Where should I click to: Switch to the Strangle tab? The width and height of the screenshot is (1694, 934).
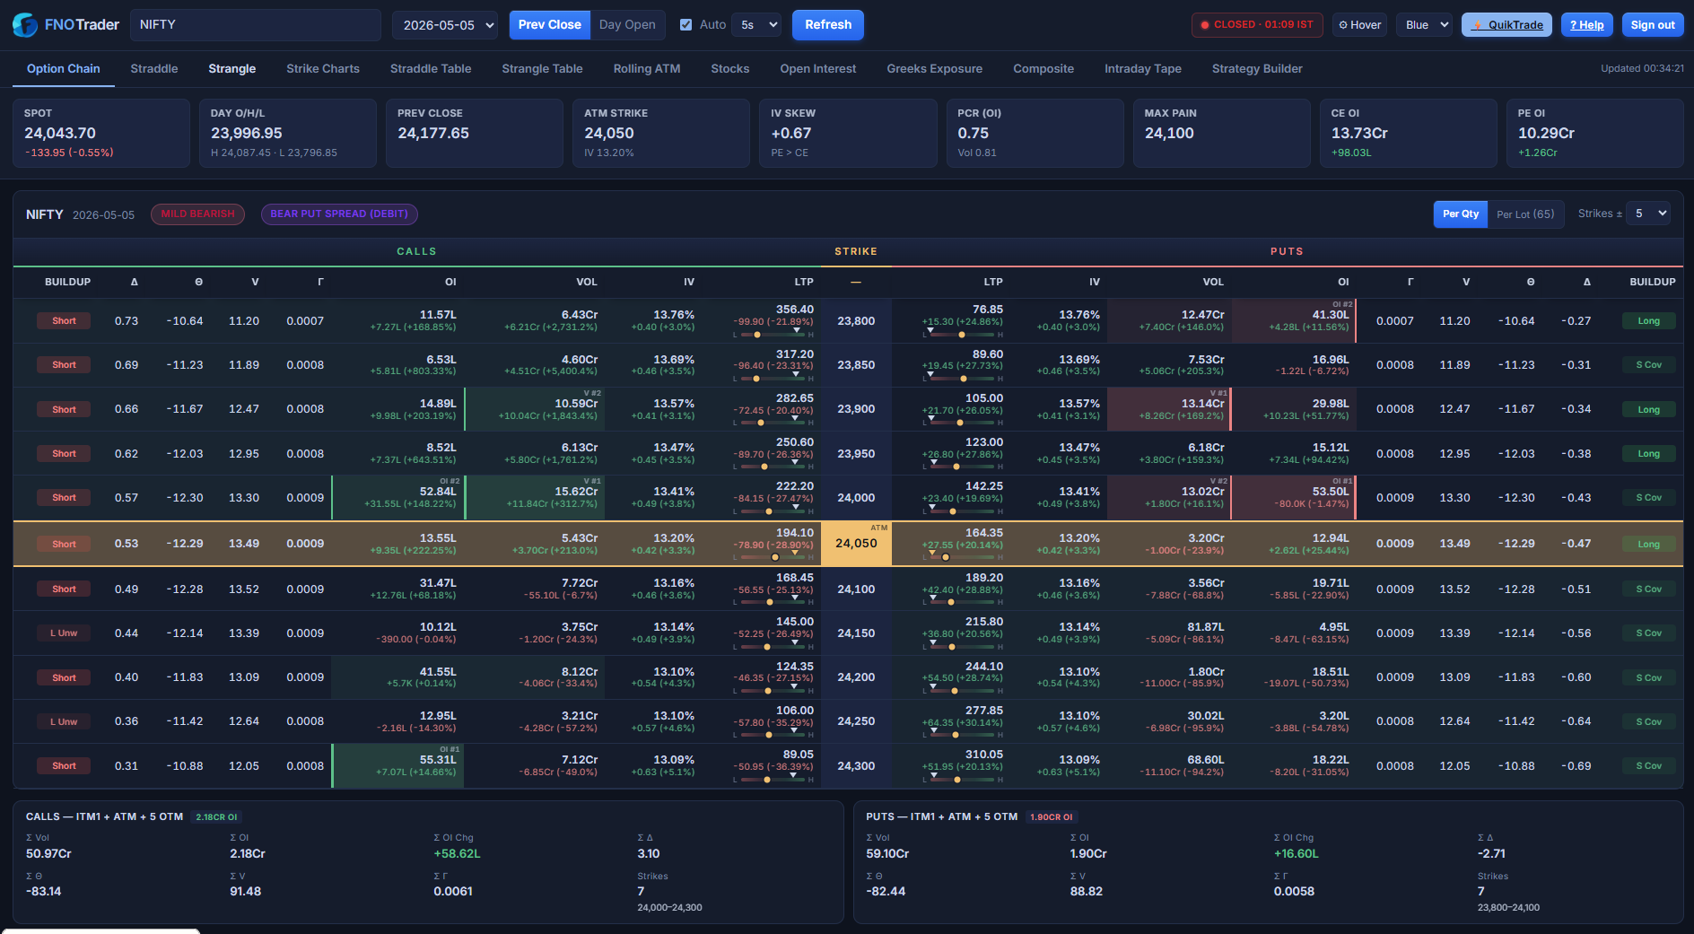click(232, 69)
